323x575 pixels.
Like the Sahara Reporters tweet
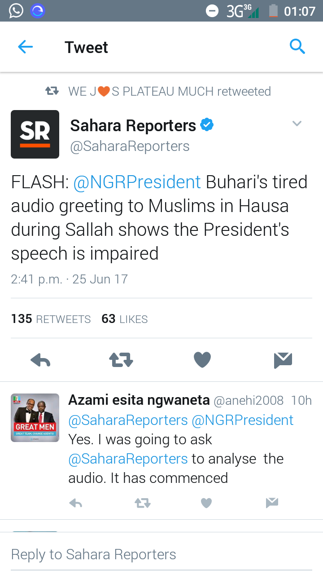202,360
